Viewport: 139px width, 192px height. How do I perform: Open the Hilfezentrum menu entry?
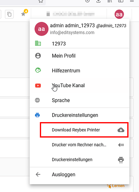[79, 71]
